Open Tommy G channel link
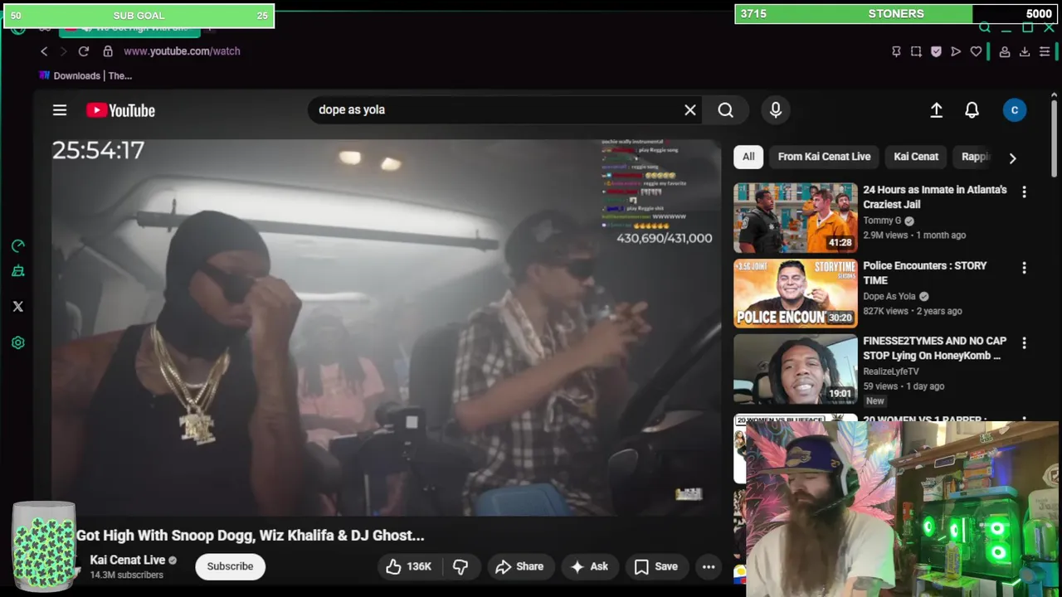Image resolution: width=1062 pixels, height=597 pixels. (882, 221)
